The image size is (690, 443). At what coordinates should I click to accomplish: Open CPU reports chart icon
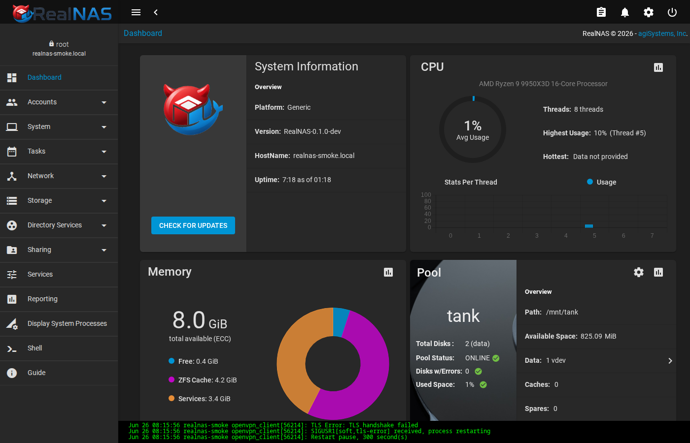tap(658, 67)
